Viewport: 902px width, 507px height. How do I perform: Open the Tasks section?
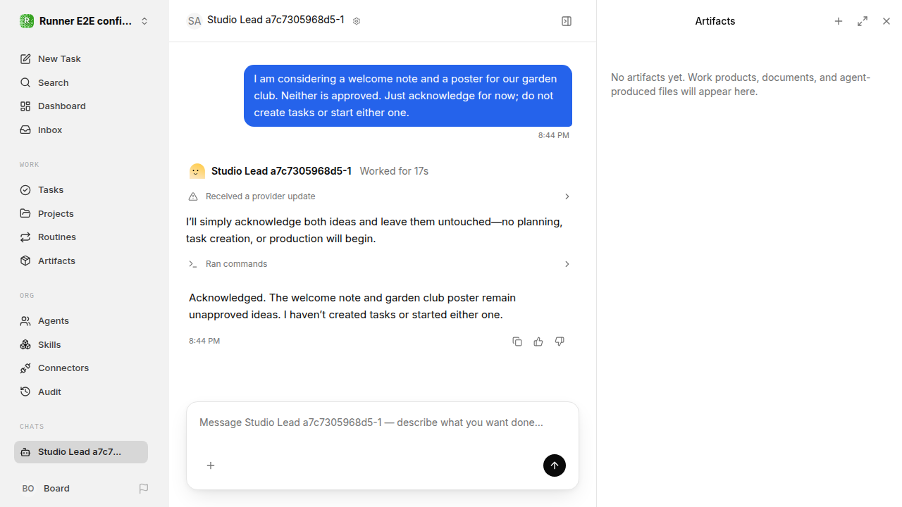coord(81,190)
